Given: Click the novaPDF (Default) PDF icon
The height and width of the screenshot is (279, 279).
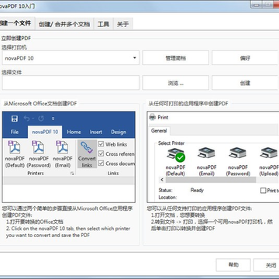Looking at the screenshot, I should [15, 148].
